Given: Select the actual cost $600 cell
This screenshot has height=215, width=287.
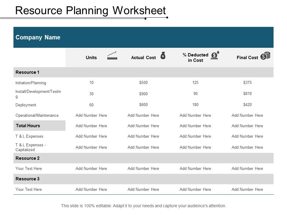Looking at the screenshot, I should click(x=143, y=105).
